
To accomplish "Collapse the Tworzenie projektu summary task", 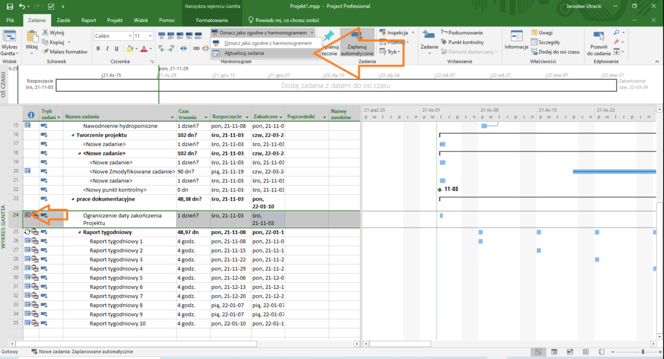I will point(73,135).
